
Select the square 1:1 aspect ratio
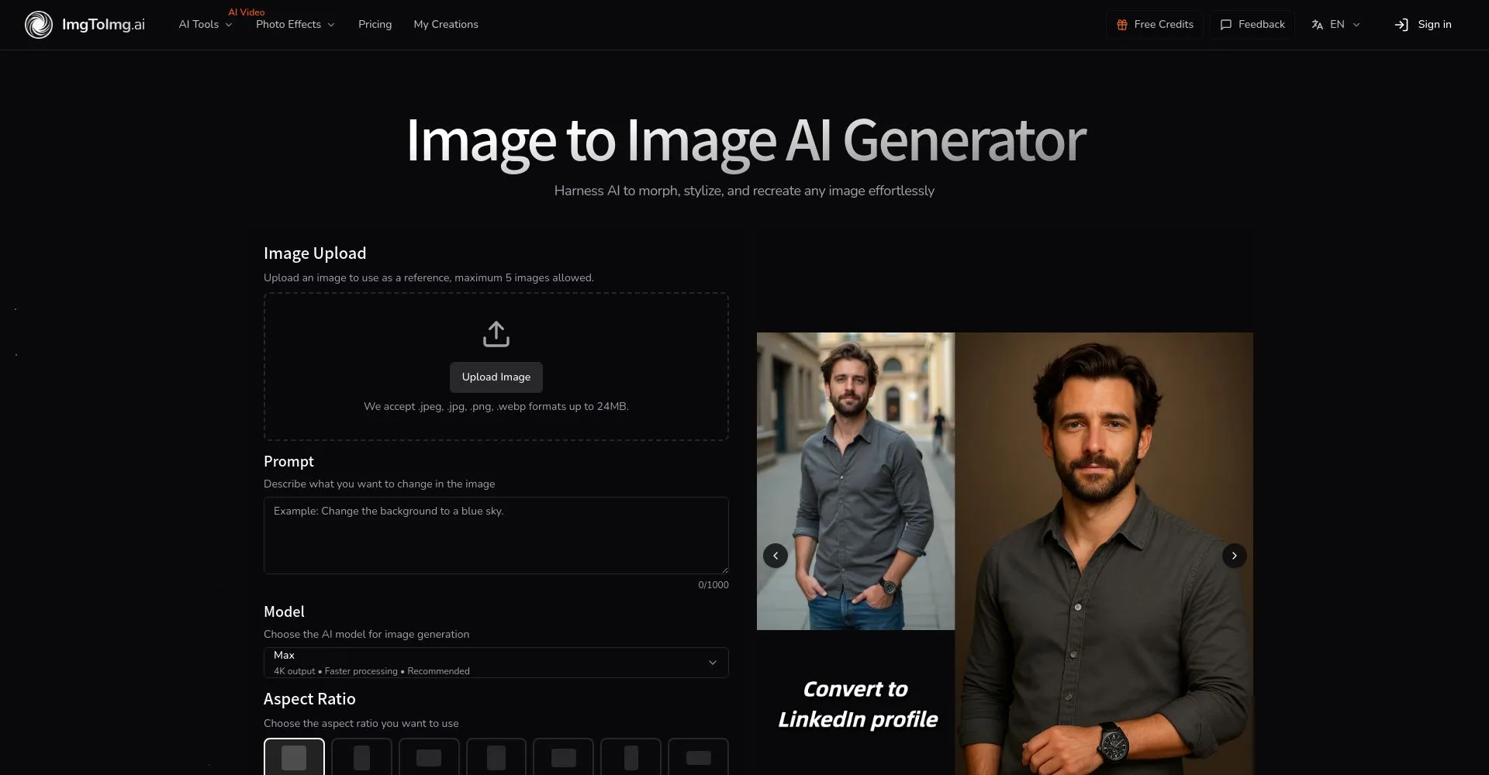tap(295, 757)
